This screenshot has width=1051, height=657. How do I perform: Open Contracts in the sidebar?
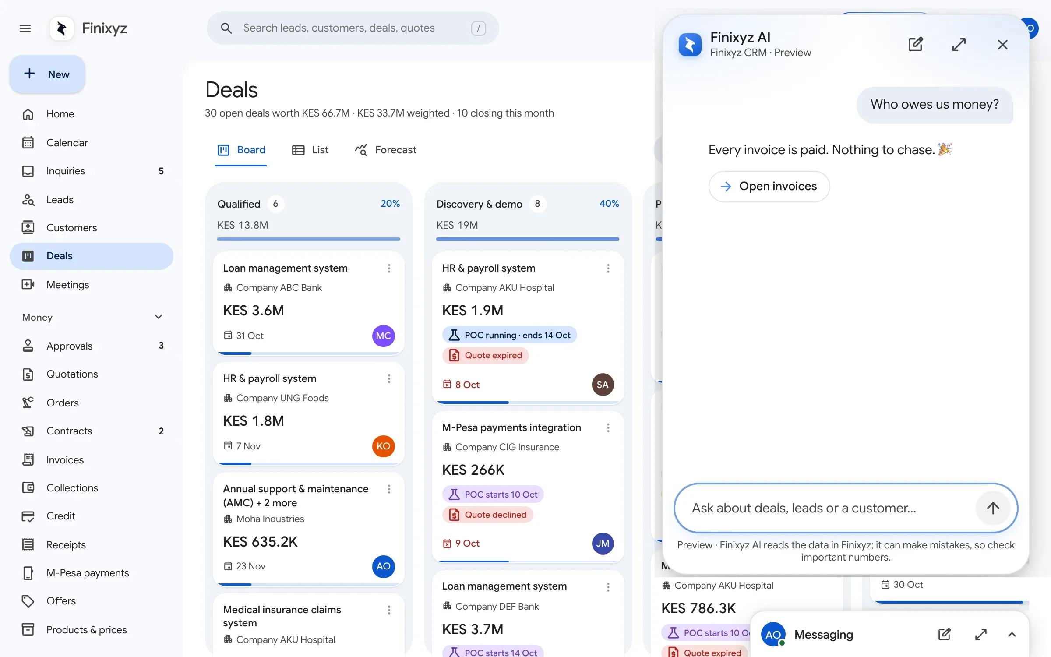[x=91, y=431]
